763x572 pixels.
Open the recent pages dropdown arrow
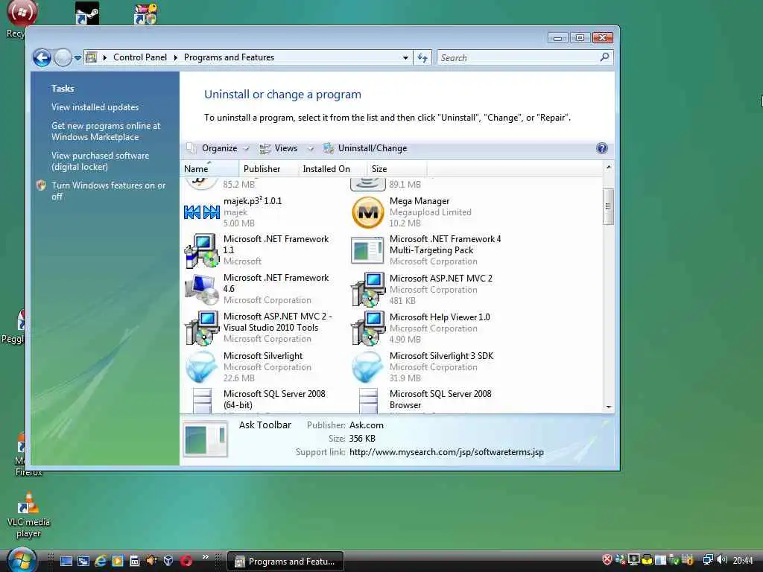coord(77,58)
